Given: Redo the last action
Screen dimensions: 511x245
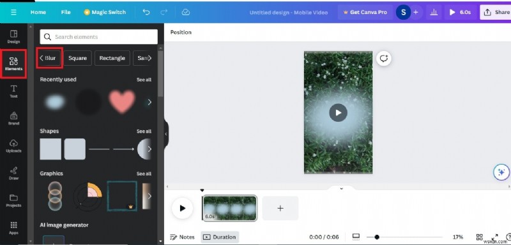Looking at the screenshot, I should [164, 12].
